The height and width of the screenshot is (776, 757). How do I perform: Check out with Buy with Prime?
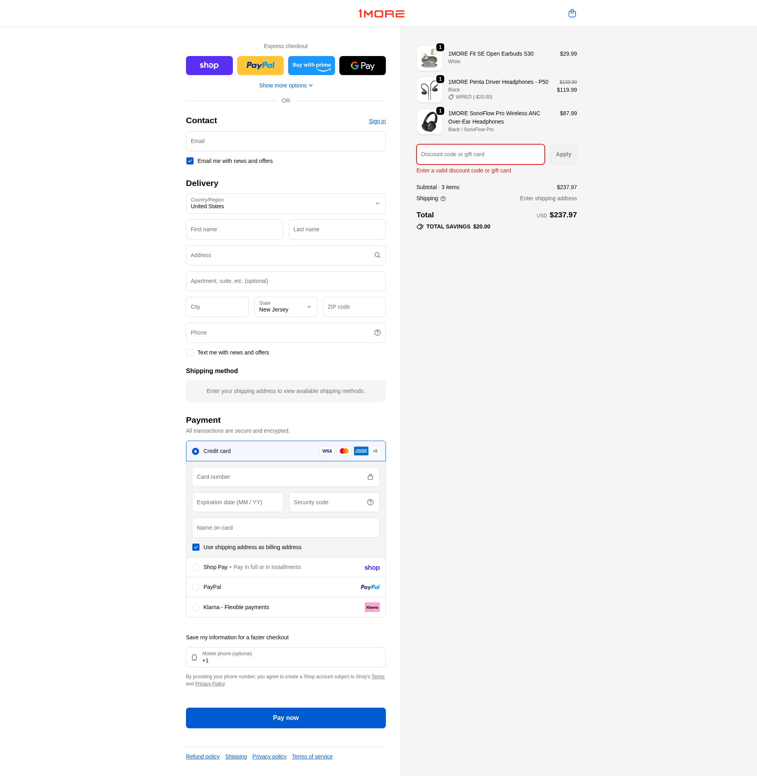[x=311, y=65]
